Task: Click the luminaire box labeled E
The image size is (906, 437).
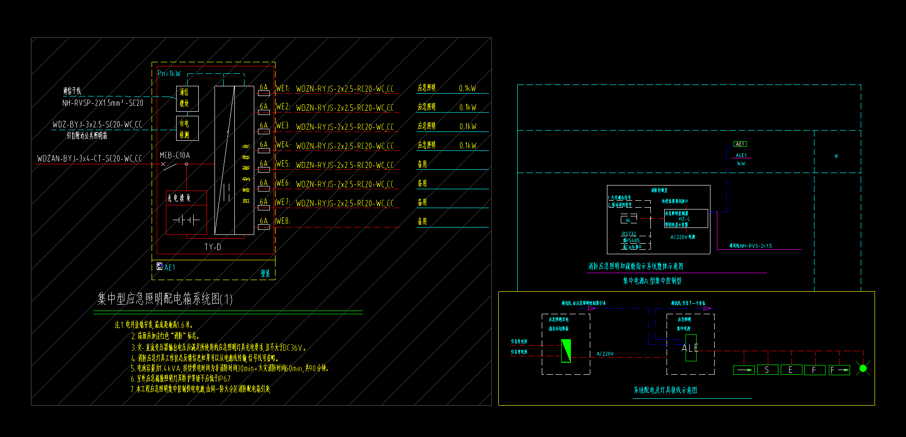Action: pyautogui.click(x=791, y=370)
